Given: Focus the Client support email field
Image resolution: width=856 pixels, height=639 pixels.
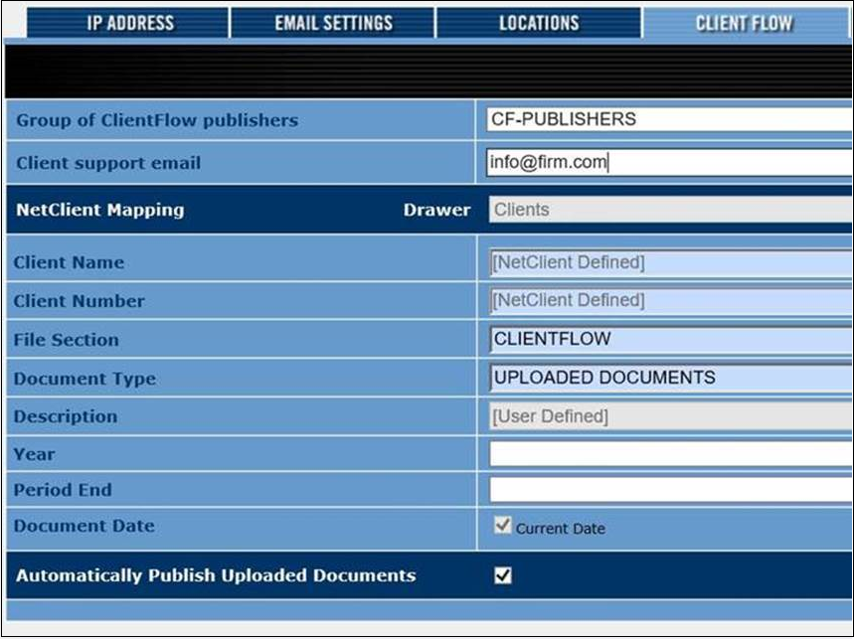Looking at the screenshot, I should click(x=668, y=162).
